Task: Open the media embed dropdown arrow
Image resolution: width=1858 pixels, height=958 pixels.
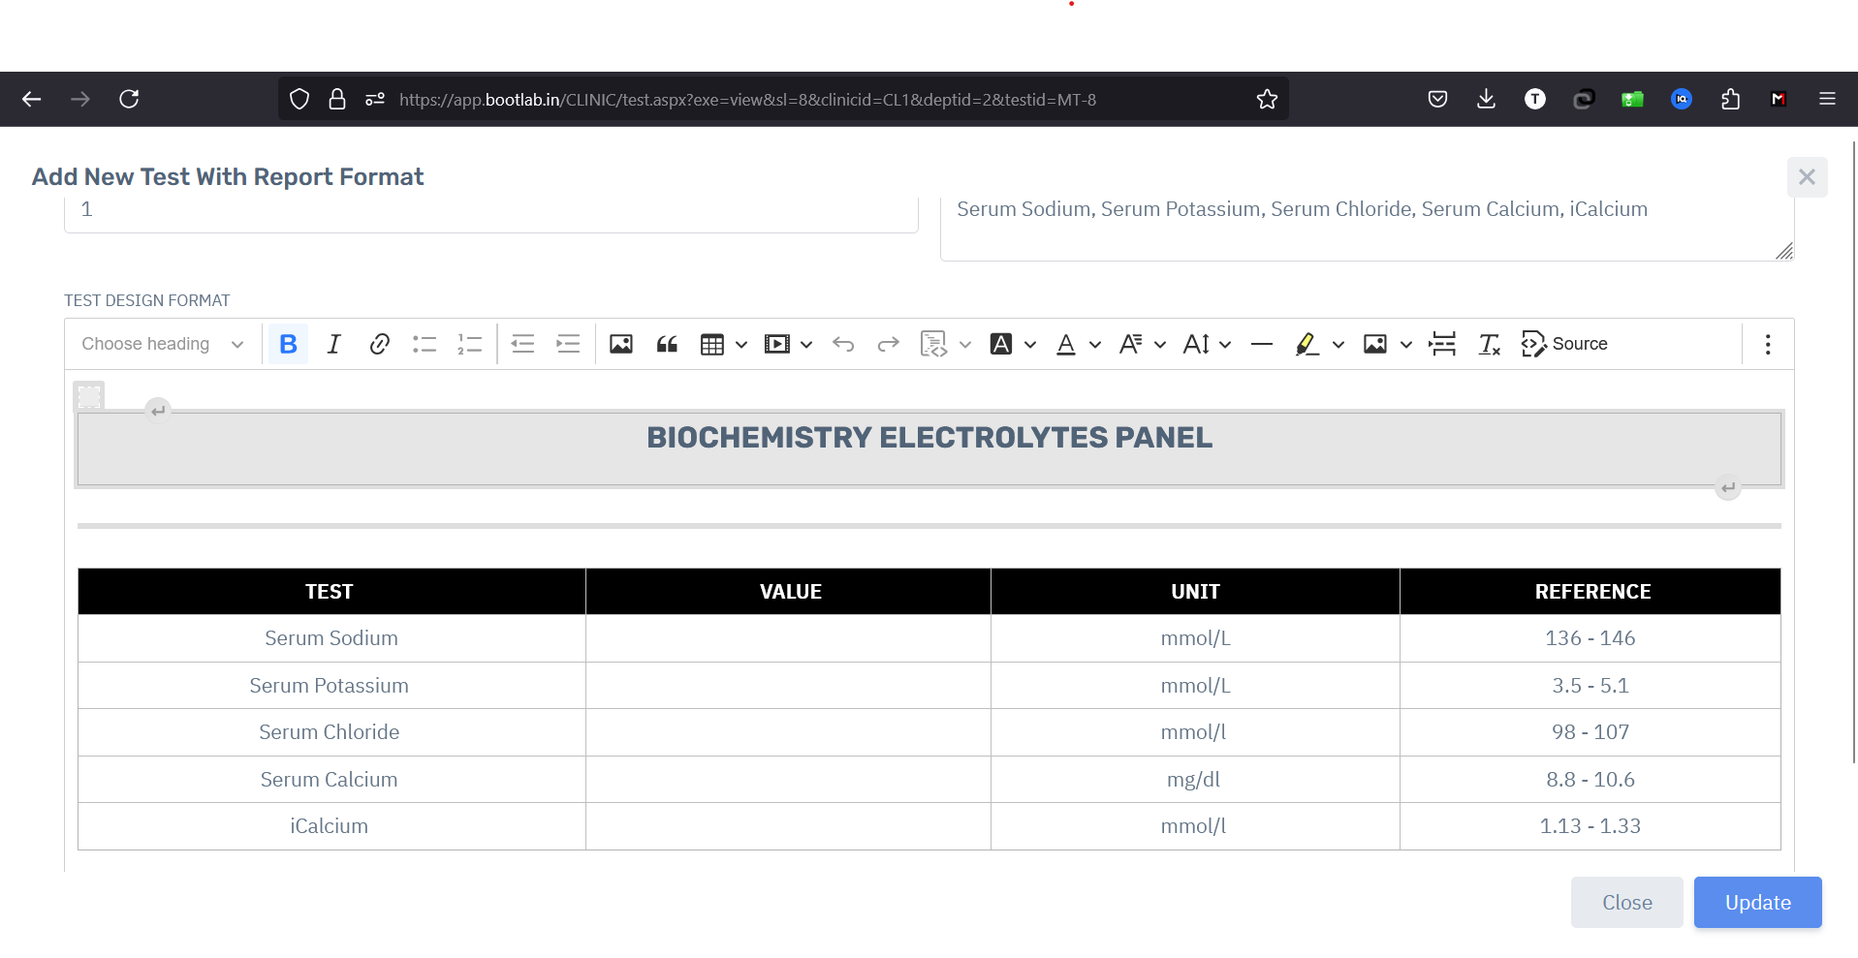Action: click(x=805, y=344)
